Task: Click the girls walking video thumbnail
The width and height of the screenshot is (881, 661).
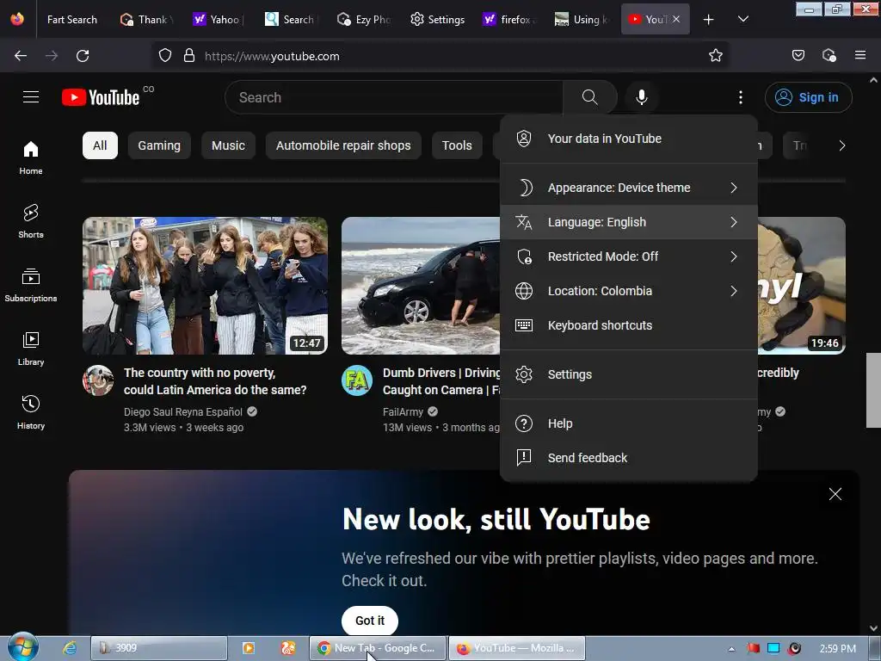Action: click(x=205, y=286)
